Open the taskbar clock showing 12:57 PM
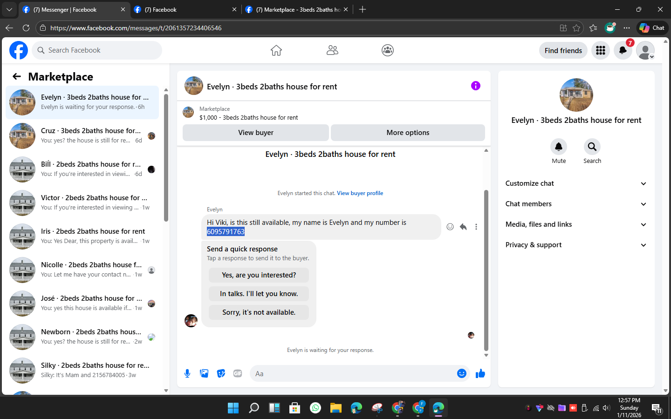 629,408
